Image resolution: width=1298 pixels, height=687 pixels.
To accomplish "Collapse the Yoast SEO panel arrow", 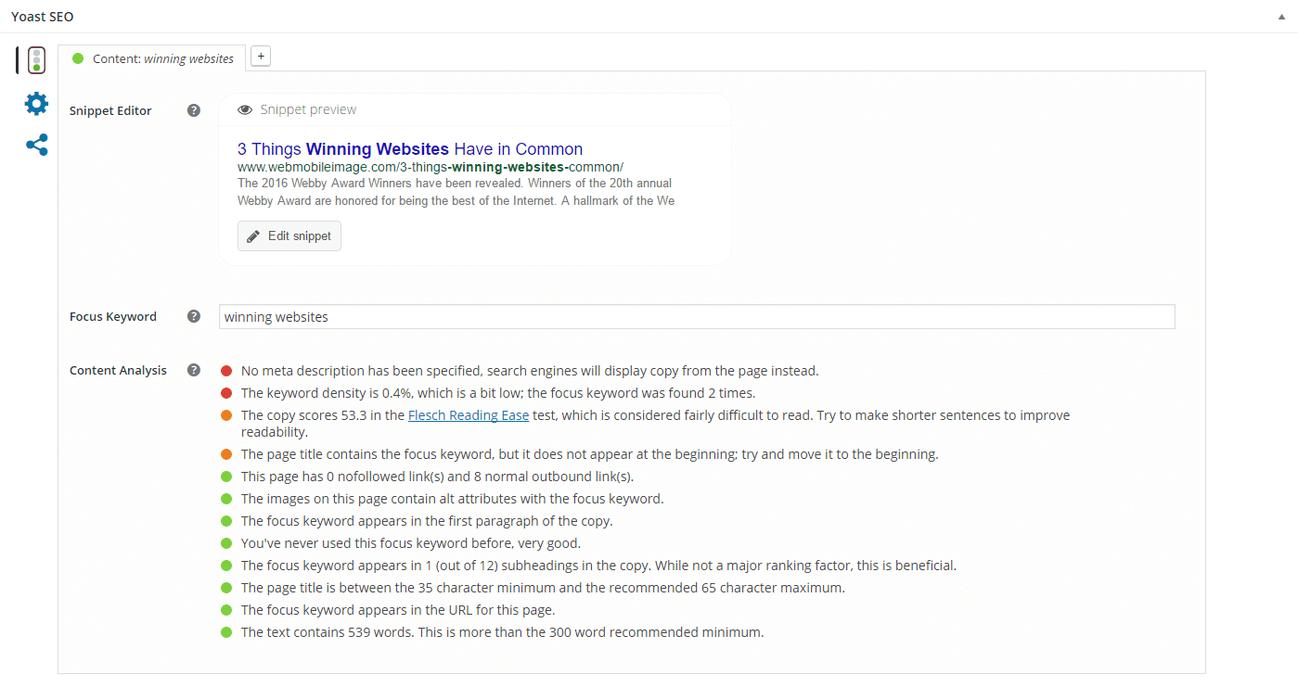I will coord(1281,17).
